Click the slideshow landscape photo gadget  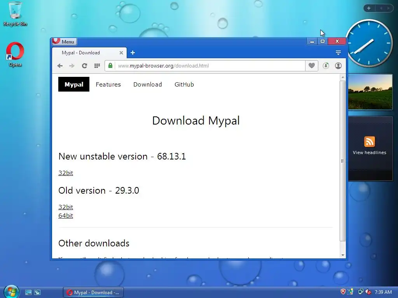coord(370,92)
